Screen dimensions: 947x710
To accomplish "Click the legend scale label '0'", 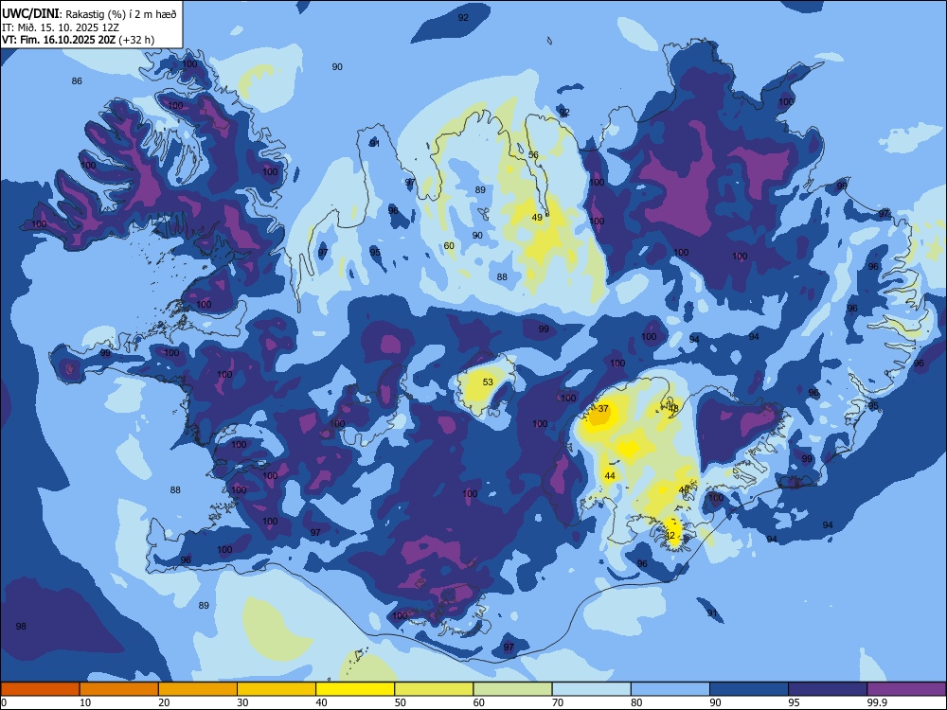I will point(4,702).
